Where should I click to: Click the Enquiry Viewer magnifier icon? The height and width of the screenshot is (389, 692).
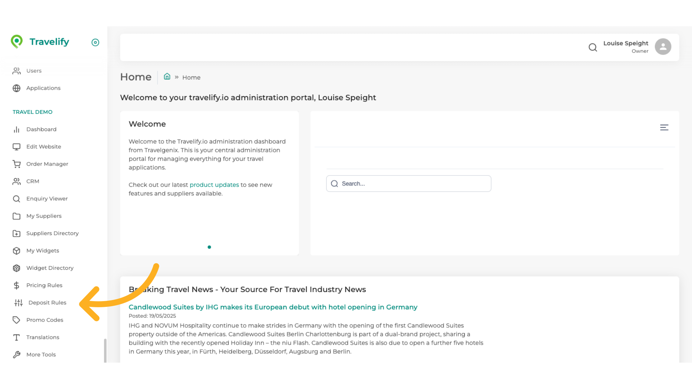coord(17,199)
